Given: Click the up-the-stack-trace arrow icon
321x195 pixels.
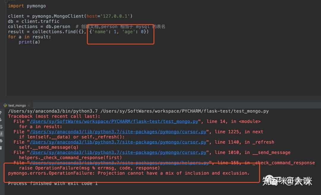Looking at the screenshot, I should point(1,112).
